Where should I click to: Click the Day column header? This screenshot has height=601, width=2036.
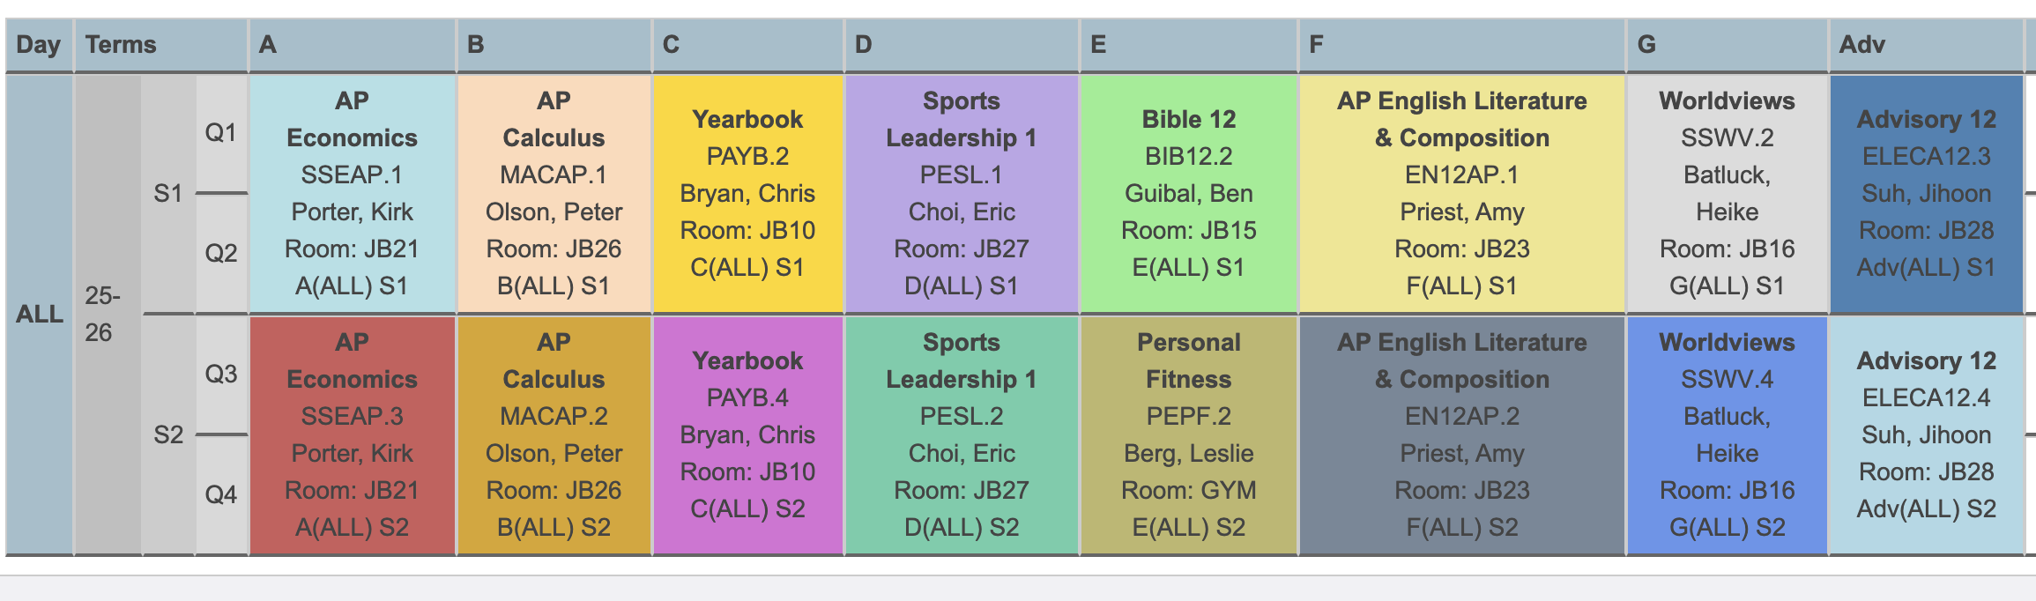point(39,45)
